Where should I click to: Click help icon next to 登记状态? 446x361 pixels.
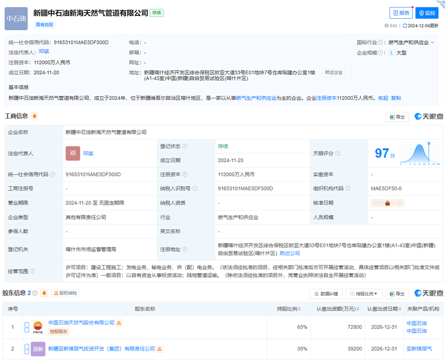click(x=185, y=146)
